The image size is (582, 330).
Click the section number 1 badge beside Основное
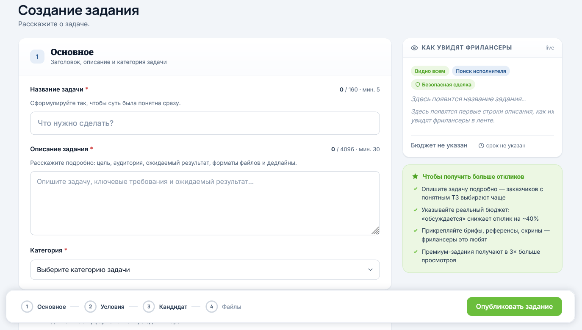[x=37, y=56]
